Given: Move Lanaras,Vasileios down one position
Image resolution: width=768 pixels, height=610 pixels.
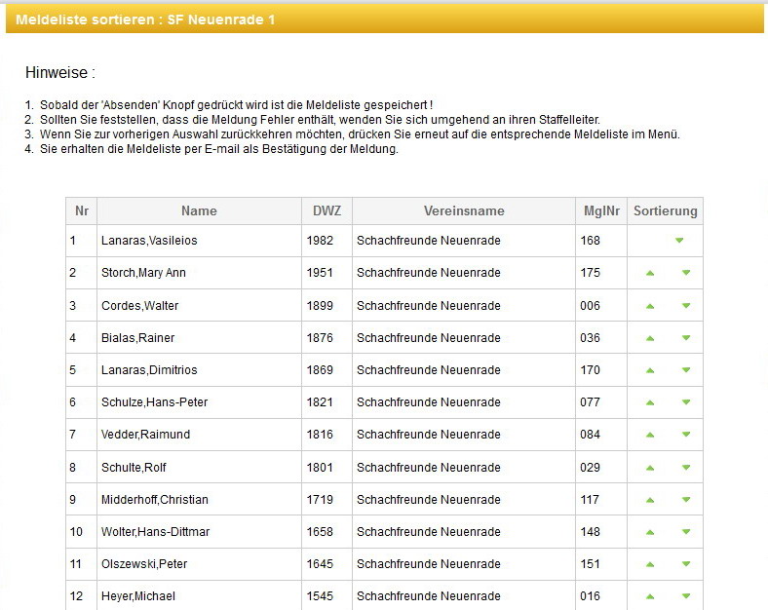Looking at the screenshot, I should coord(679,241).
